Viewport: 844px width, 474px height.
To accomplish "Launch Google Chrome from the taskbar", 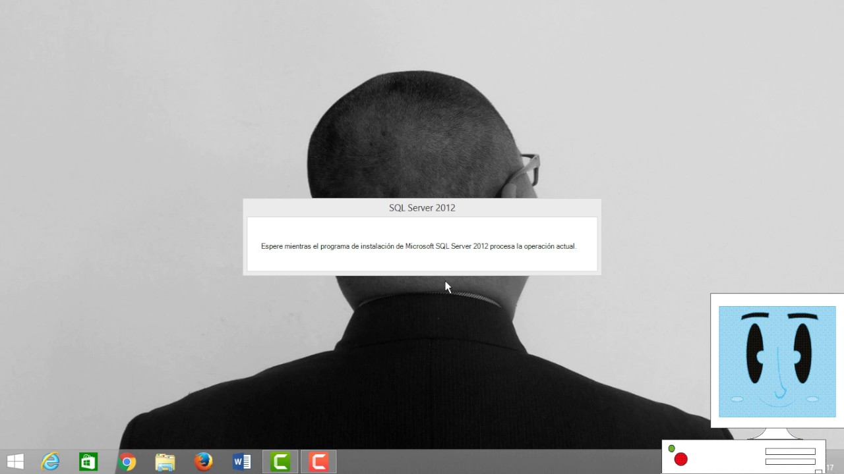I will pyautogui.click(x=127, y=462).
